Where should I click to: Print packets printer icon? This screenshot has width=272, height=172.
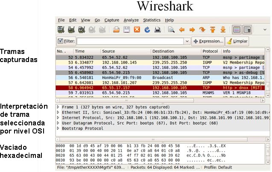tap(158, 30)
